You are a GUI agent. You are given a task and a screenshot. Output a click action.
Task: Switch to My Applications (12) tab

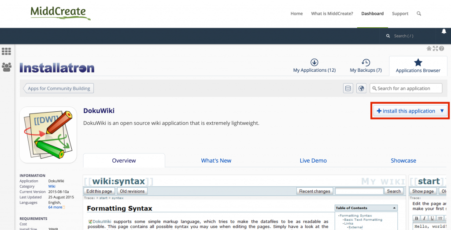pos(314,66)
